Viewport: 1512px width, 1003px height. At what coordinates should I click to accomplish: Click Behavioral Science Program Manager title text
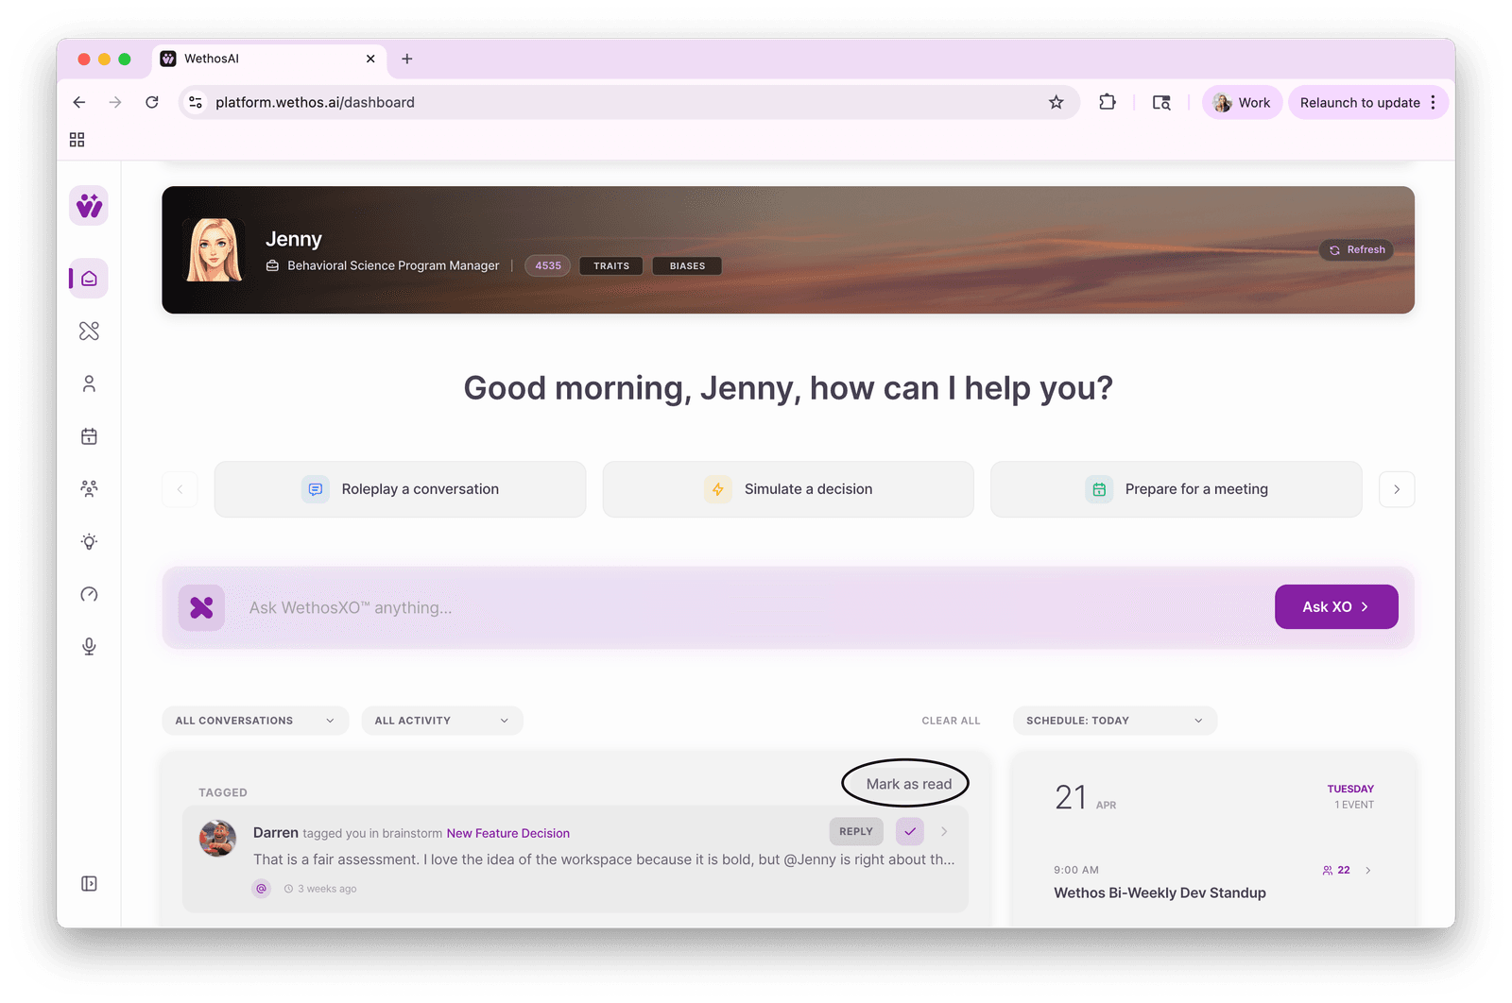click(393, 265)
